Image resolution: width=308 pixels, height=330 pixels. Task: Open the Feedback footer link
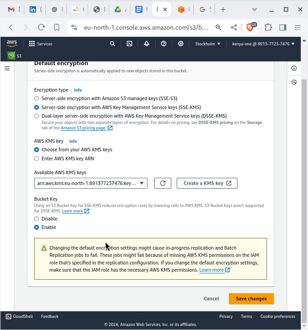[x=49, y=317]
